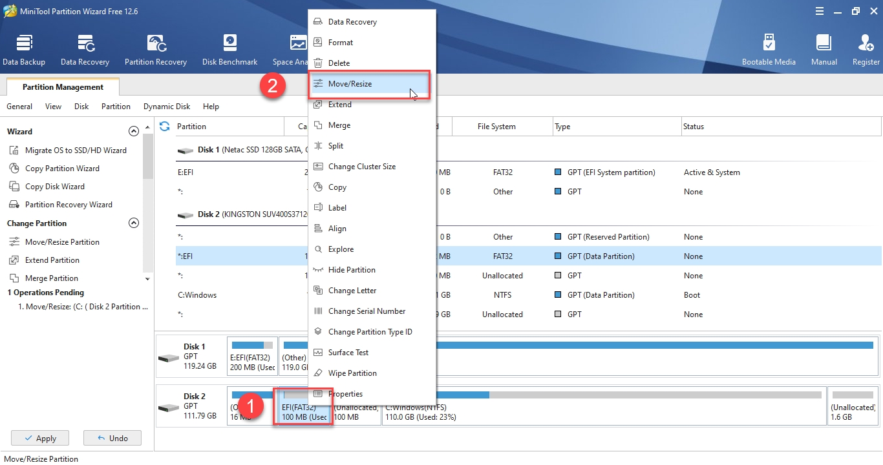The width and height of the screenshot is (883, 465).
Task: Open Data Recovery from top toolbar
Action: (x=85, y=50)
